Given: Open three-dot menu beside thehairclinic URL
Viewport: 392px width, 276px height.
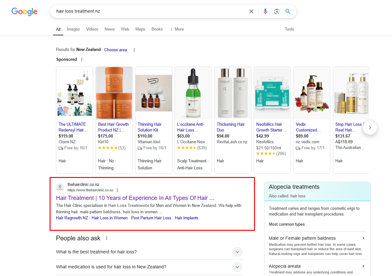Looking at the screenshot, I should pos(117,190).
